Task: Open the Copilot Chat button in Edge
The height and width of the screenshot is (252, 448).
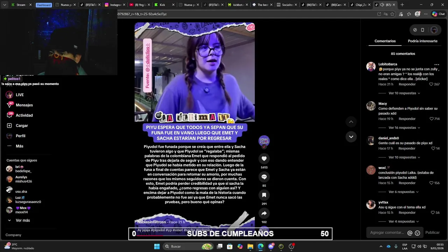Action: click(x=439, y=14)
